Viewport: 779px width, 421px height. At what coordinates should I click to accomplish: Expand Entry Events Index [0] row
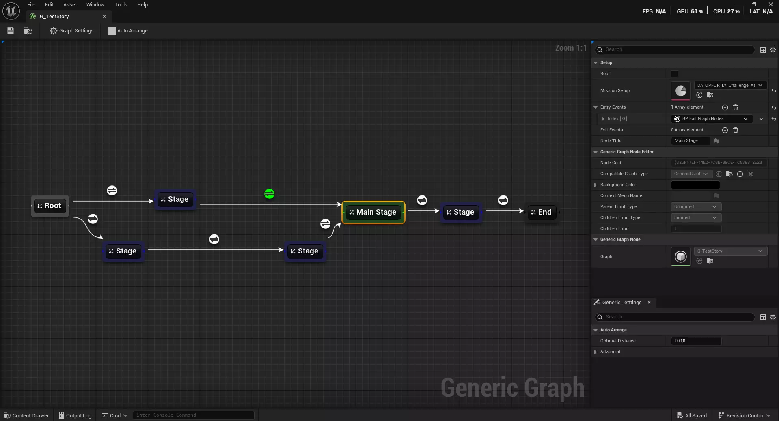[603, 119]
